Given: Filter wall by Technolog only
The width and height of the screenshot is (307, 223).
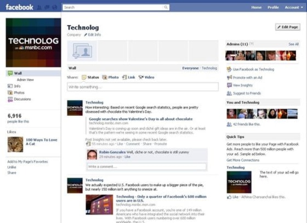Looking at the screenshot, I should point(209,68).
